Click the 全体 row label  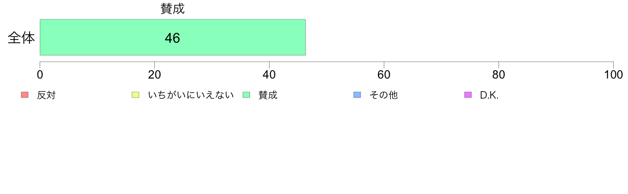click(21, 38)
